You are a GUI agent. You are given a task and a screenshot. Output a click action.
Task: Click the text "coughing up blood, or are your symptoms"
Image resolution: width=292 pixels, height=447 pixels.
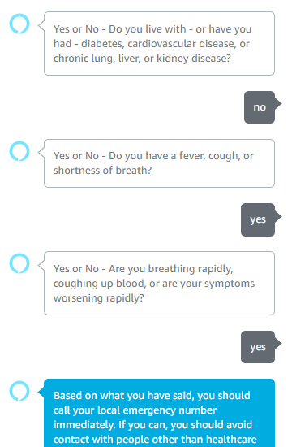[154, 284]
